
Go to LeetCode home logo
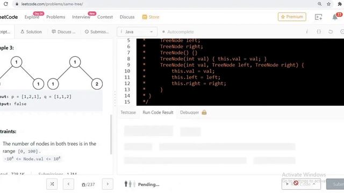[9, 17]
